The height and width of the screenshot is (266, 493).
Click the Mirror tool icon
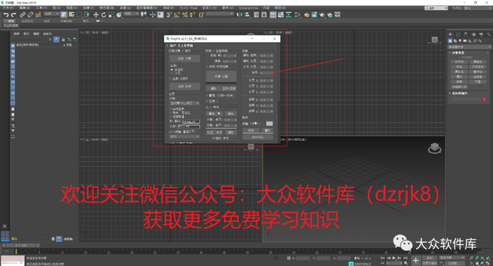pyautogui.click(x=240, y=15)
